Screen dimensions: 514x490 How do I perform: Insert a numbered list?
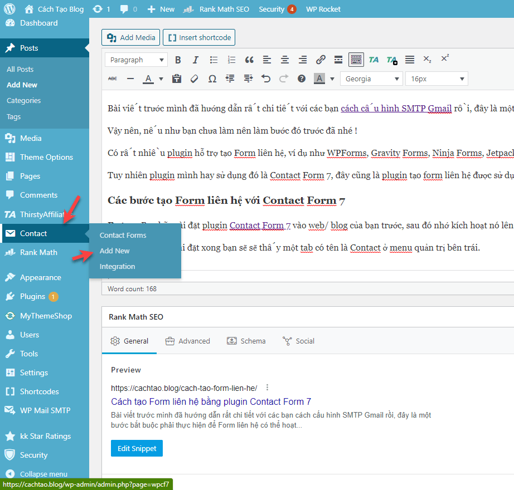[231, 60]
